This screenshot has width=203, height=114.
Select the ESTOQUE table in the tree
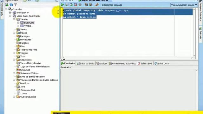(x=29, y=22)
